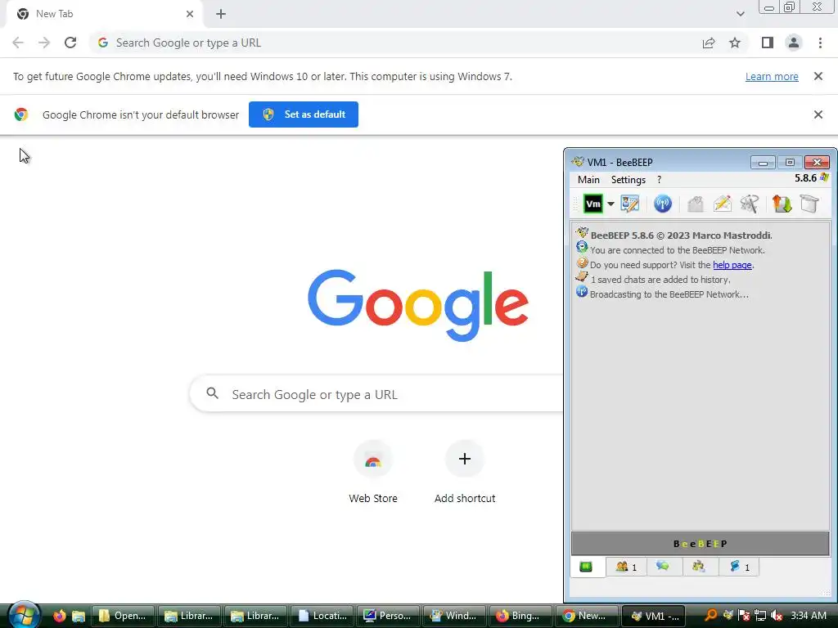Switch to the Perso... taskbar window
The image size is (838, 628).
388,616
